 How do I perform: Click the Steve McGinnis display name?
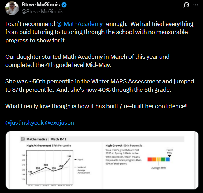click(41, 5)
